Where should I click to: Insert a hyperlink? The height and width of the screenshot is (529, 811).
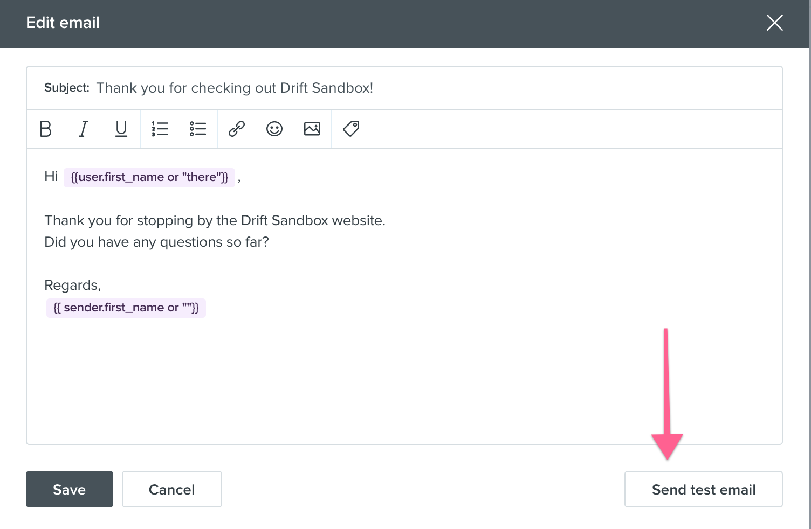237,129
